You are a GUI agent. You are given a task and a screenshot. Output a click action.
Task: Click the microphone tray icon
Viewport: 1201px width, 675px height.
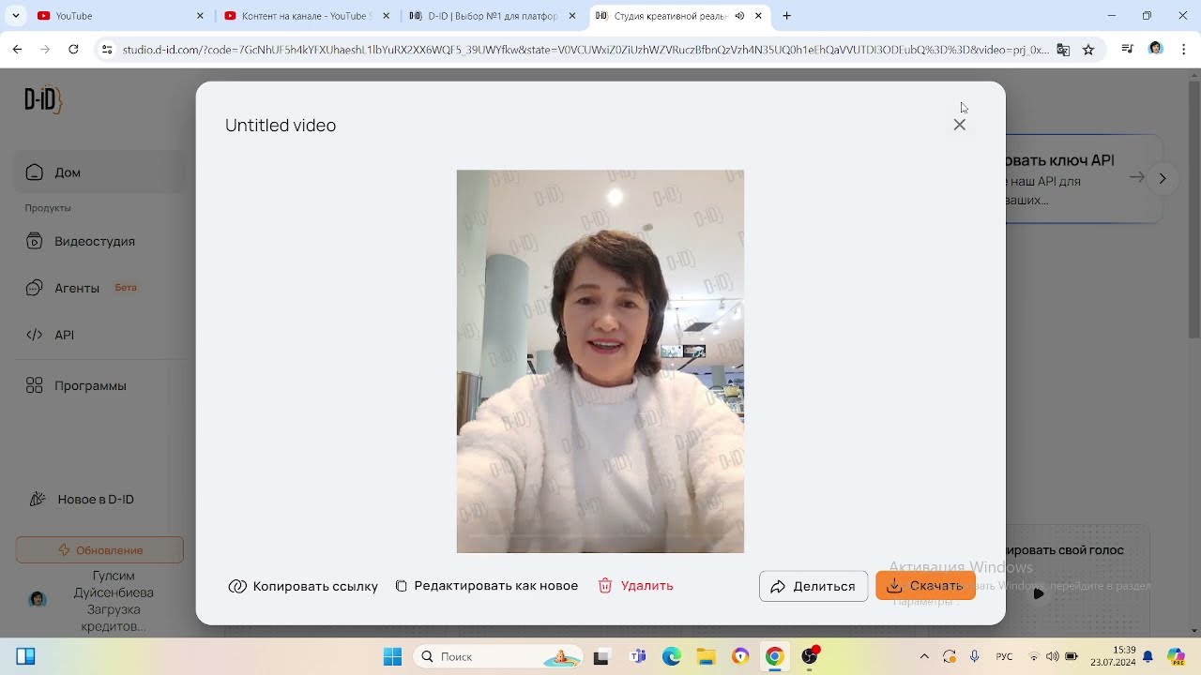coord(975,656)
